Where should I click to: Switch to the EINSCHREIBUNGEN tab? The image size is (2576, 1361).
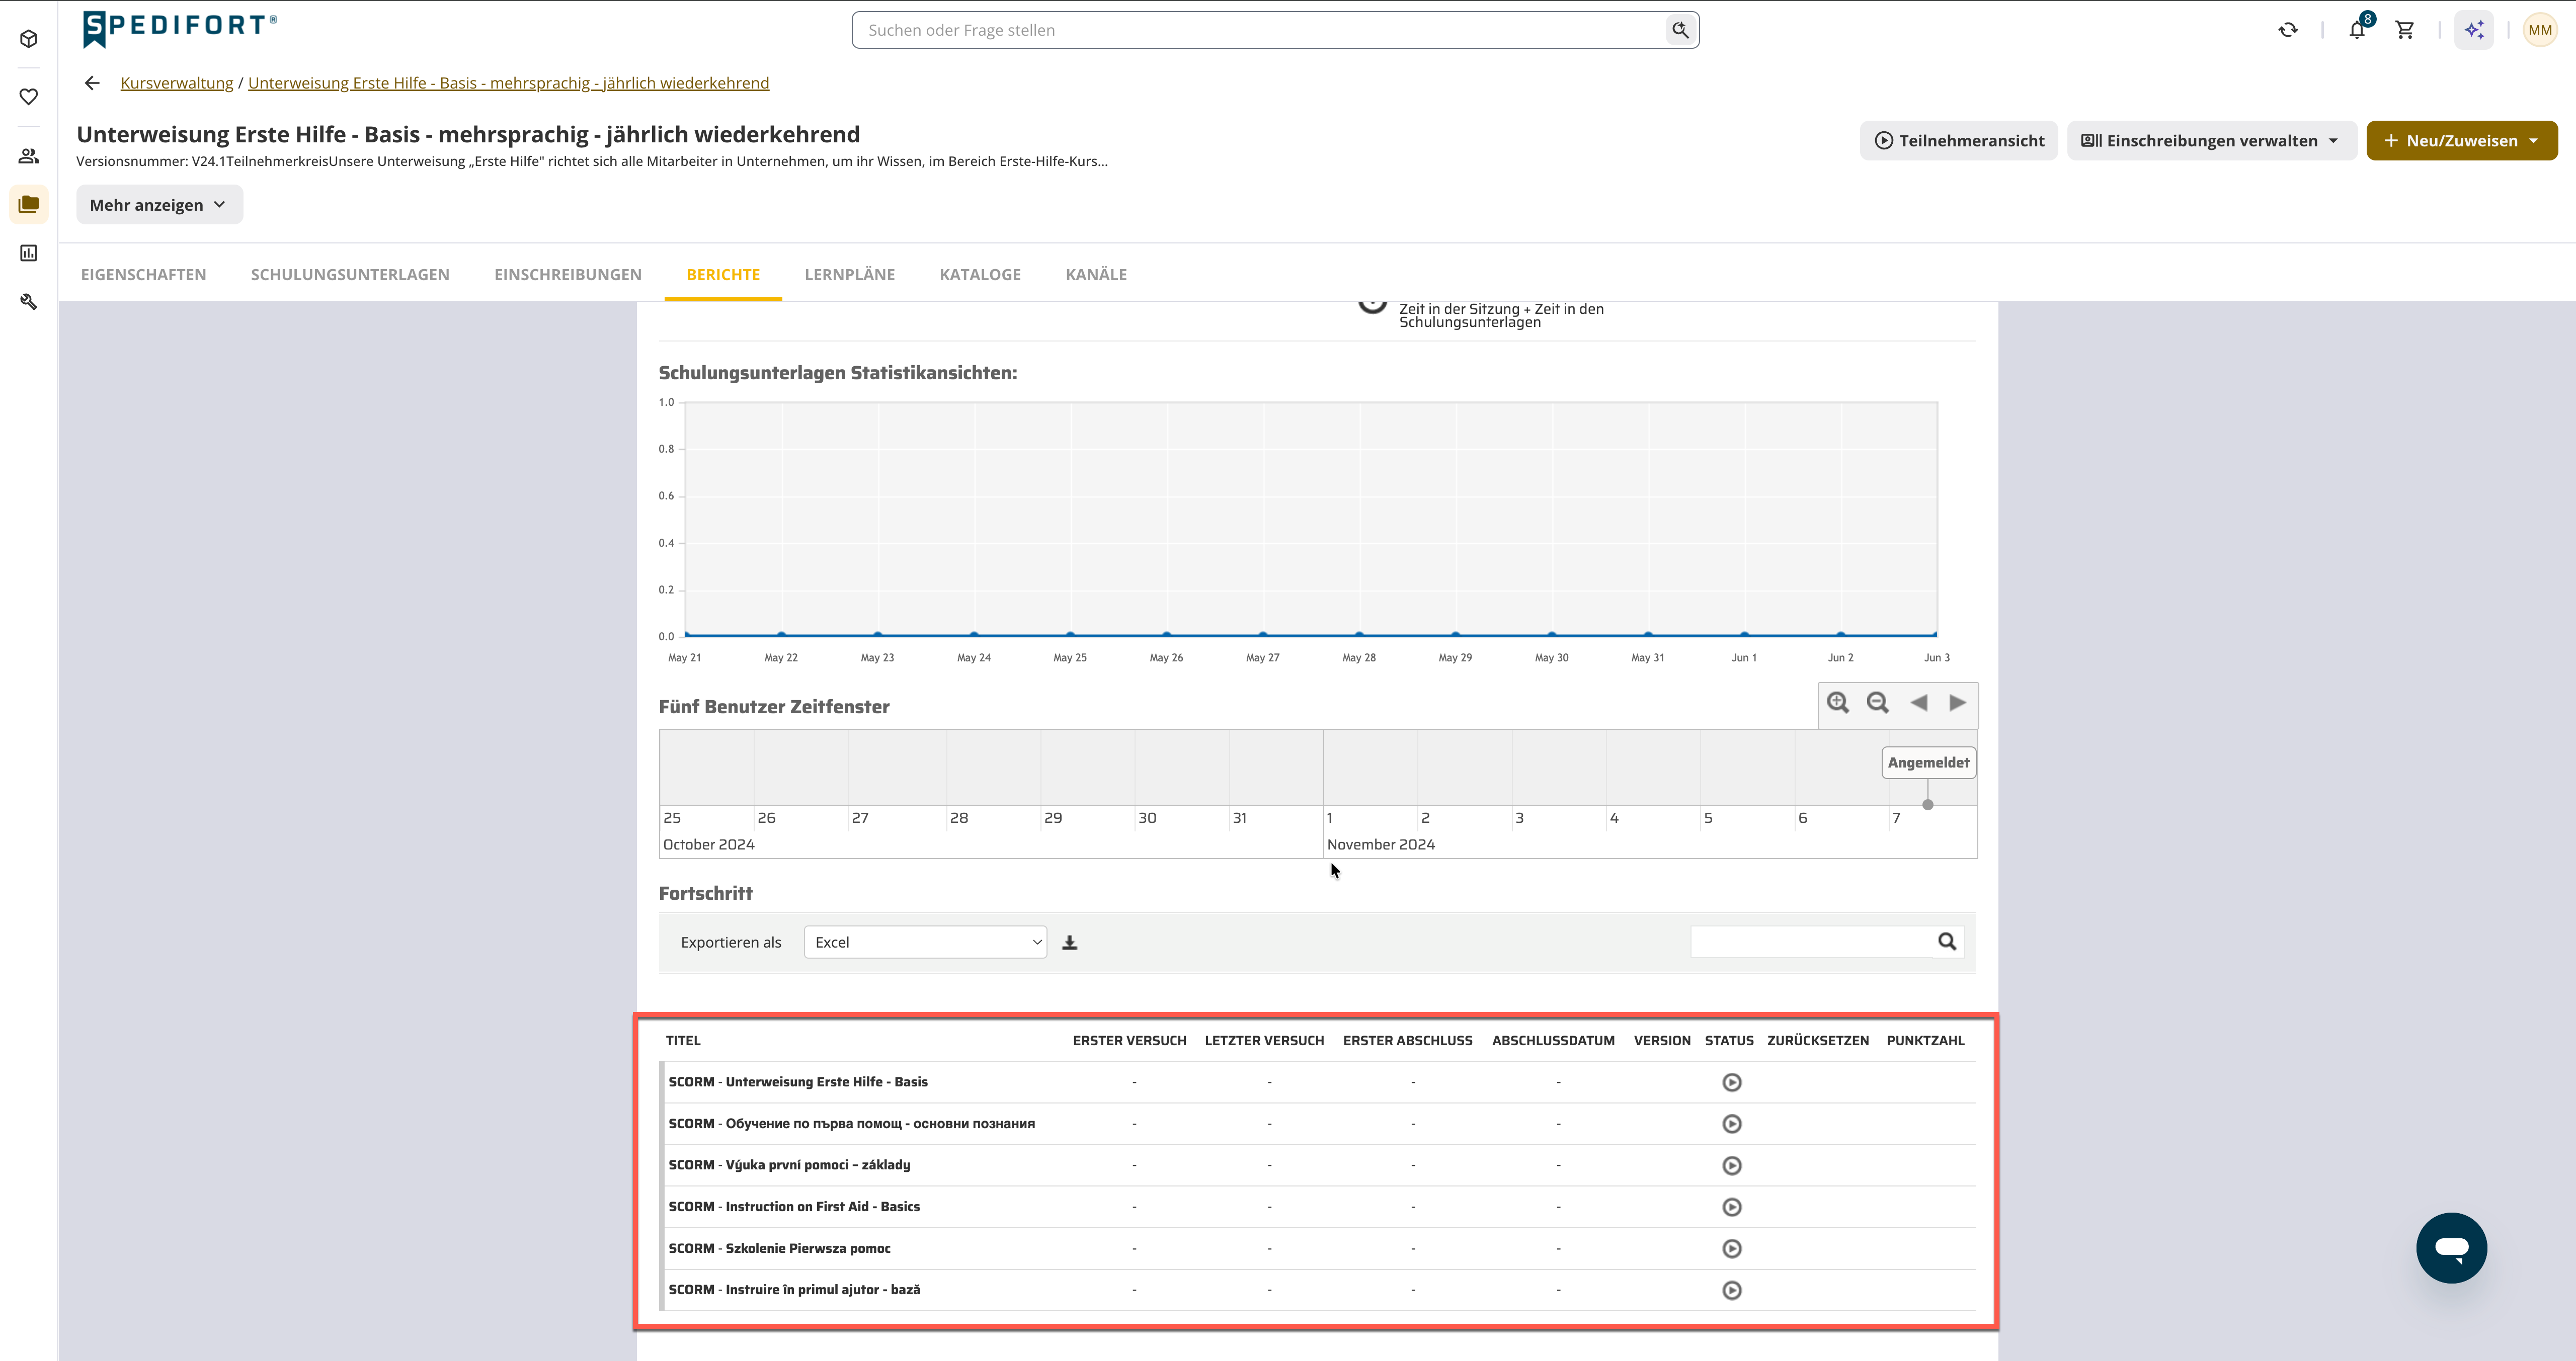(x=568, y=274)
